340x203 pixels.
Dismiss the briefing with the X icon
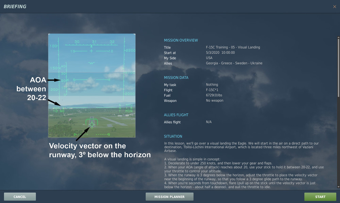pos(335,6)
